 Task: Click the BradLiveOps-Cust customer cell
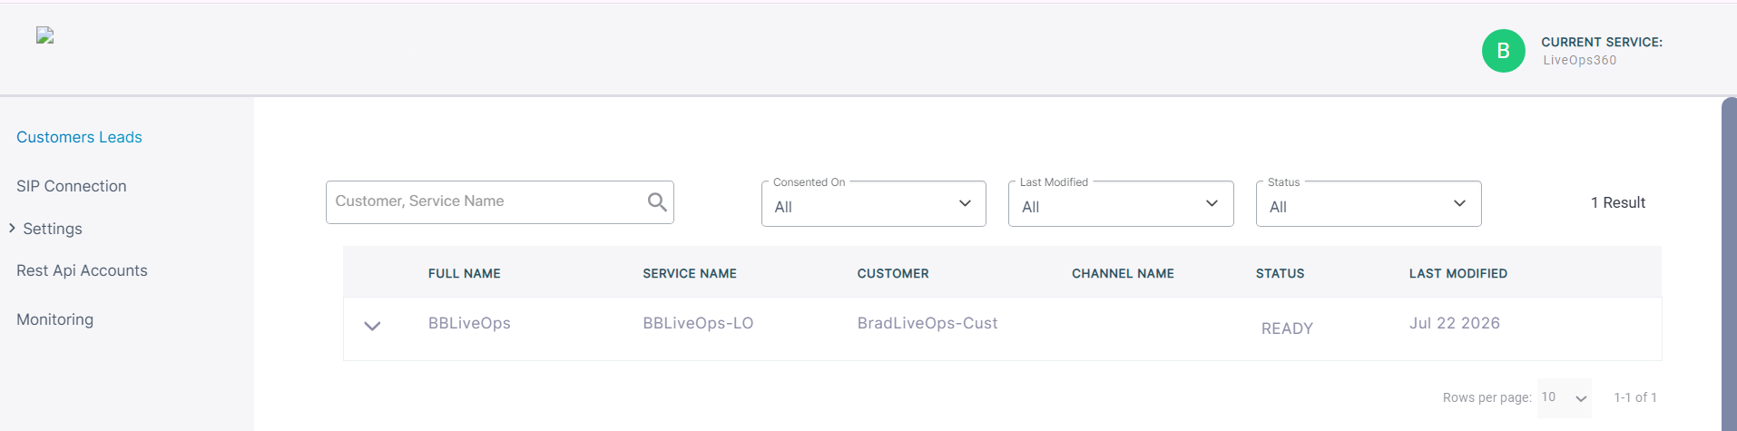coord(927,323)
